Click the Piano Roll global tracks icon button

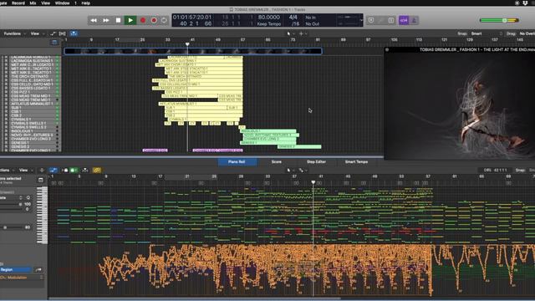(x=40, y=180)
